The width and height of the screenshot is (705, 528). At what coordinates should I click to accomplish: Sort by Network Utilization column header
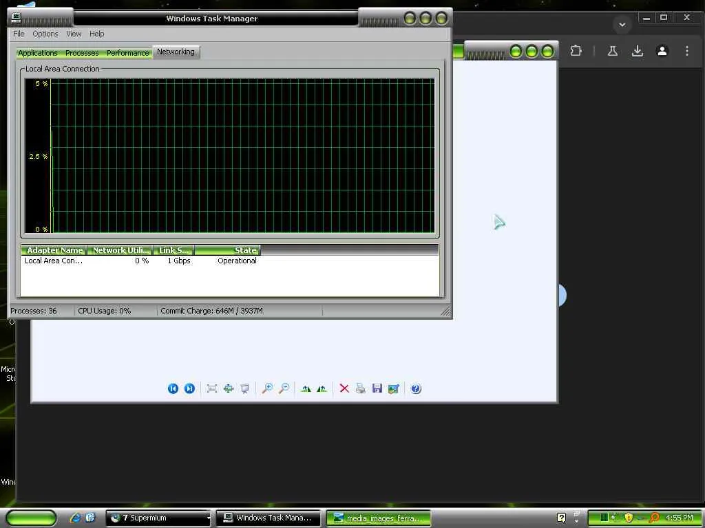tap(120, 250)
